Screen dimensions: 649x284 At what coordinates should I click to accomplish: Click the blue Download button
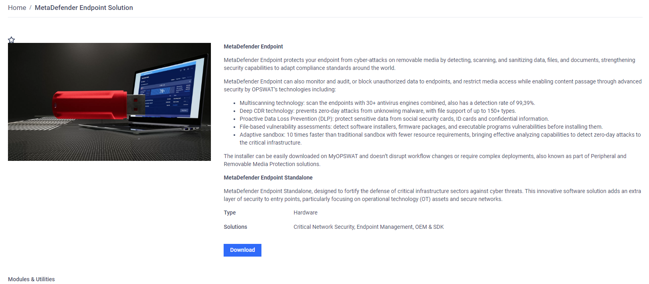pyautogui.click(x=242, y=250)
